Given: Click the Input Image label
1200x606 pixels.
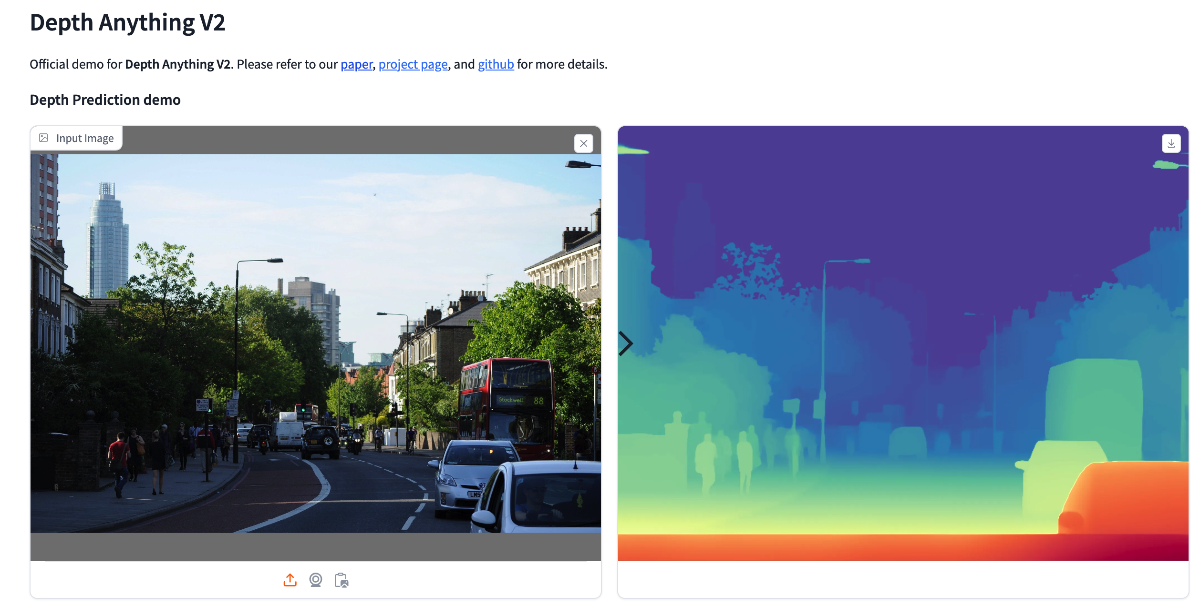Looking at the screenshot, I should point(85,138).
